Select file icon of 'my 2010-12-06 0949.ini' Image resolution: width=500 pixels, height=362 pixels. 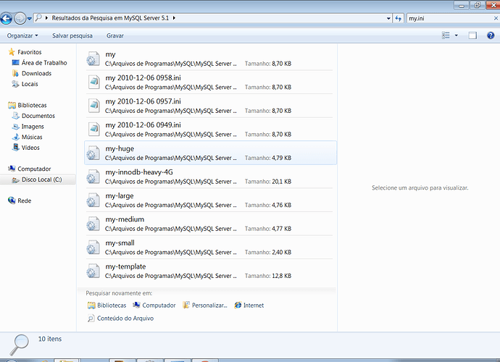point(93,130)
